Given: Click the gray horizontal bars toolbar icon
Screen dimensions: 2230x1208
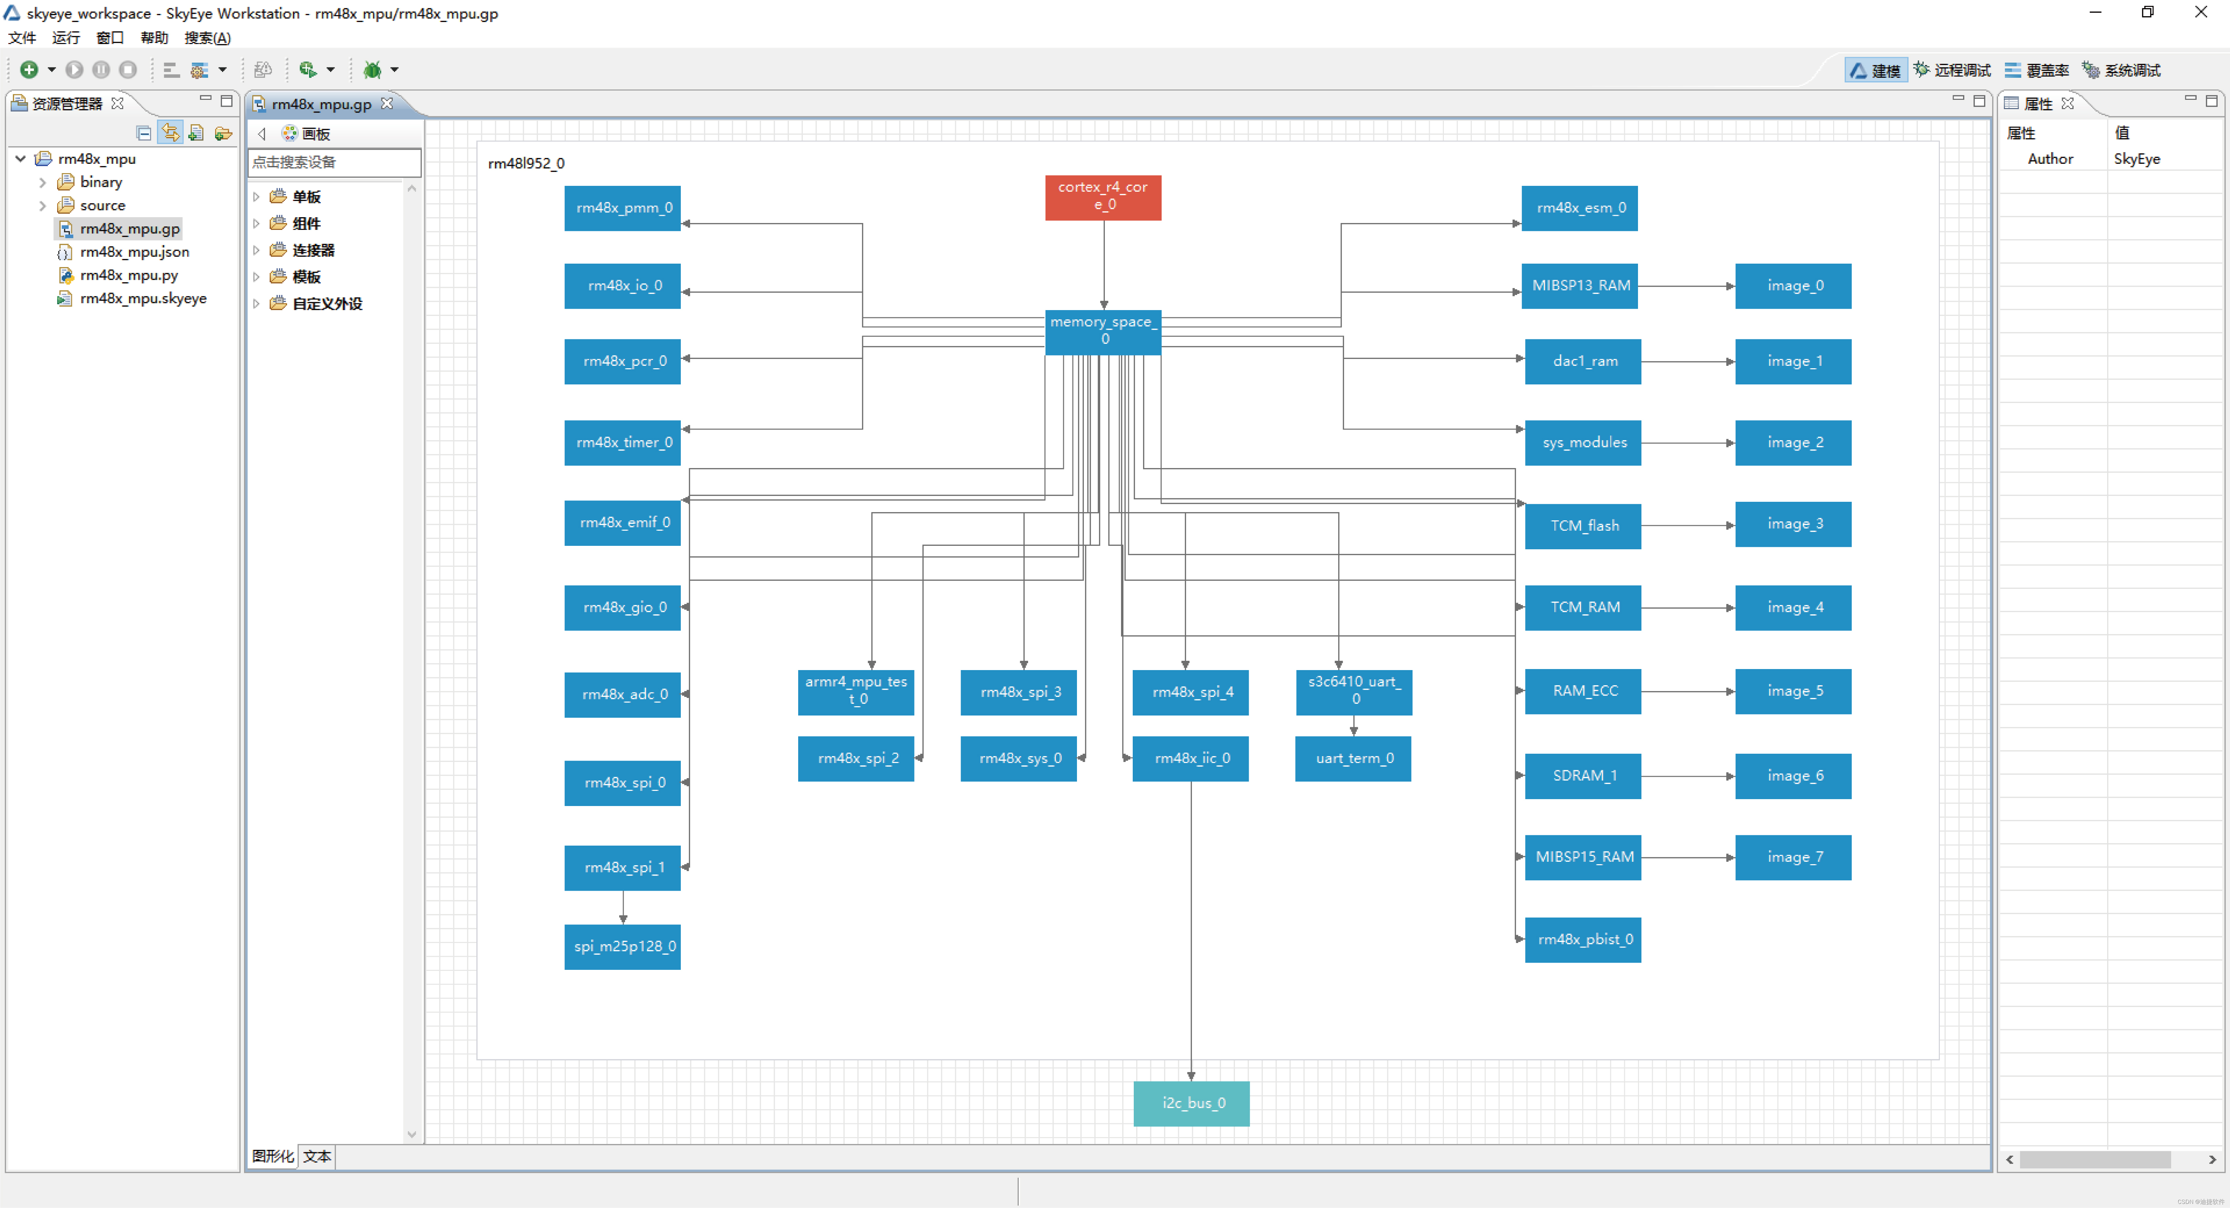Looking at the screenshot, I should (x=171, y=70).
